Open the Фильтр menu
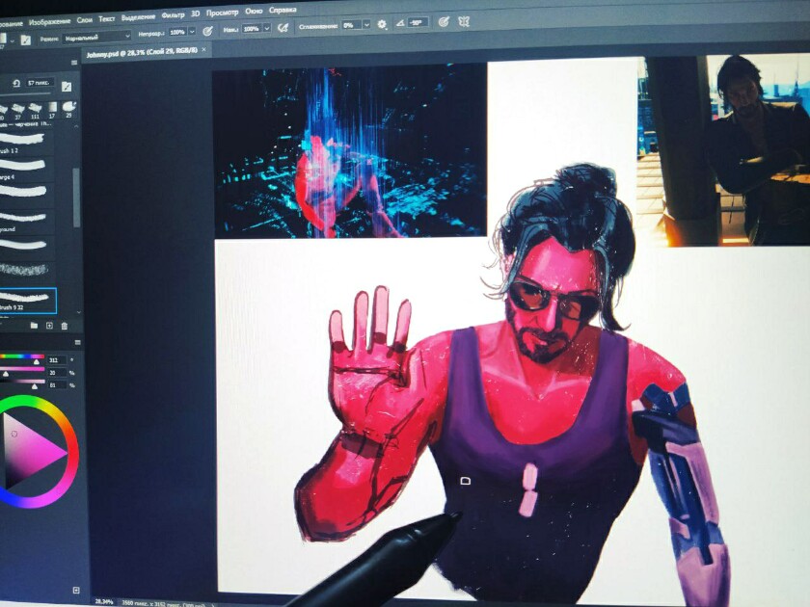This screenshot has height=607, width=810. click(x=173, y=15)
